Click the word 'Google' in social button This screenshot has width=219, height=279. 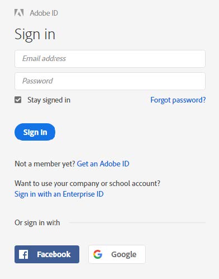click(124, 255)
